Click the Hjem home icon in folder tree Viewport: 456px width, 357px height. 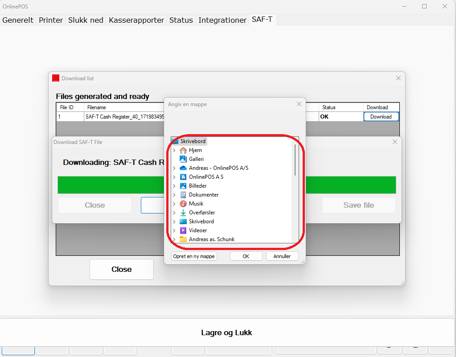[x=183, y=150]
